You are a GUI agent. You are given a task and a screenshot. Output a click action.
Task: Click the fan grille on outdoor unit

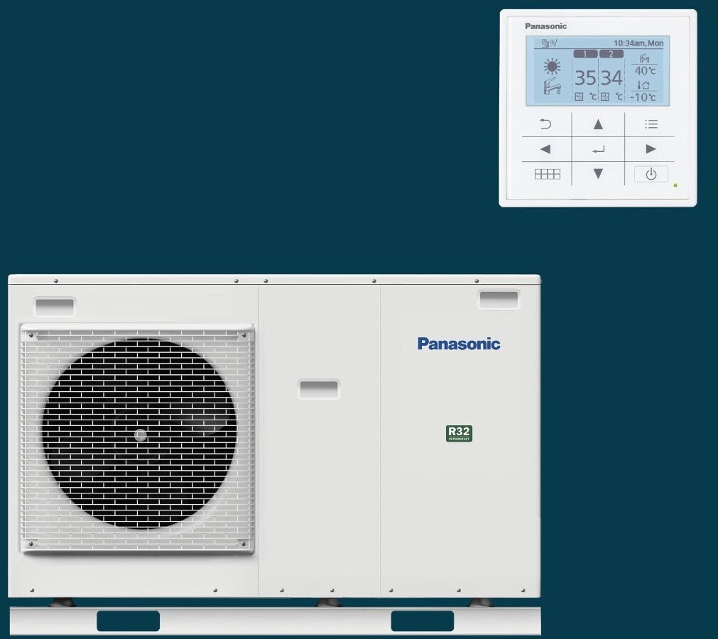(x=138, y=435)
